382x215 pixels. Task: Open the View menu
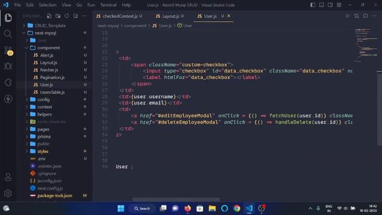tap(66, 5)
